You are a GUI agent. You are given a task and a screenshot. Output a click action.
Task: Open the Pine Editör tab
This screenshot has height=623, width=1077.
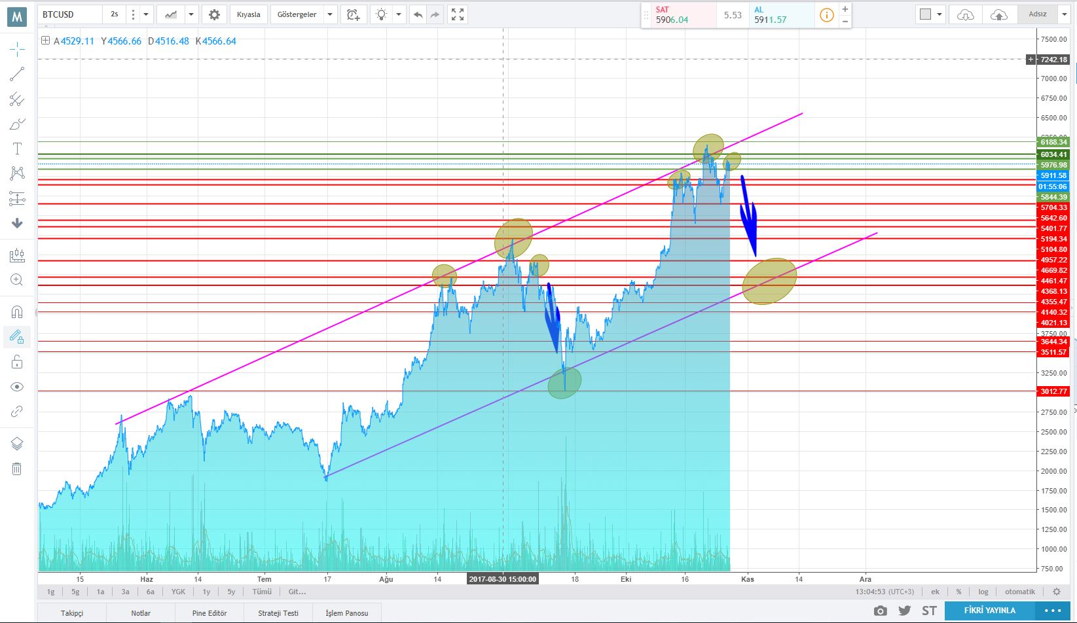click(210, 613)
